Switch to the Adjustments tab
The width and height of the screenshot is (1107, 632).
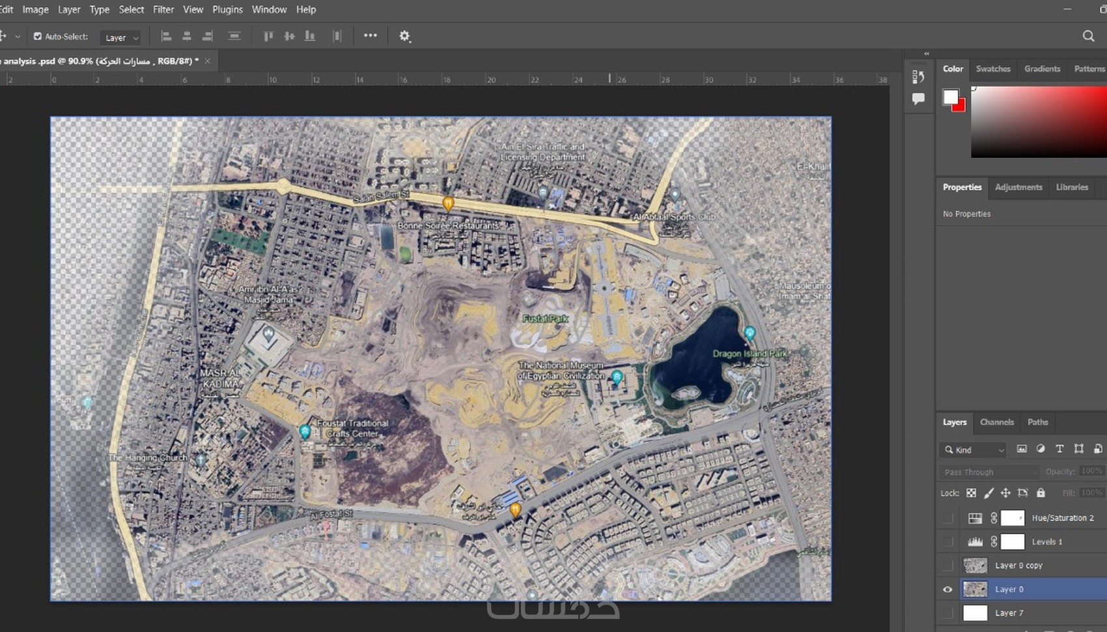click(x=1018, y=188)
